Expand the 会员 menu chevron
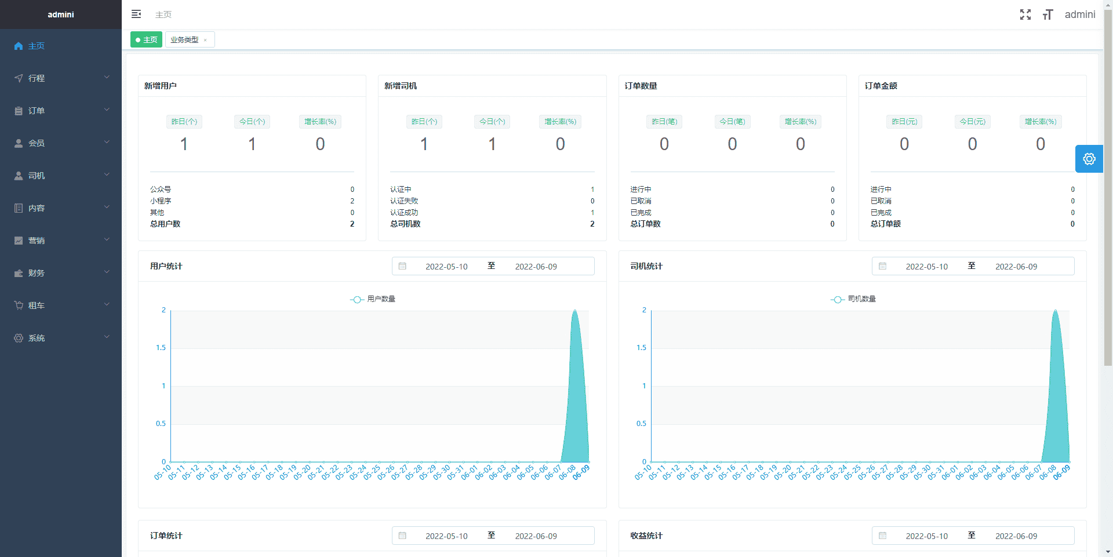Image resolution: width=1113 pixels, height=557 pixels. (x=107, y=142)
